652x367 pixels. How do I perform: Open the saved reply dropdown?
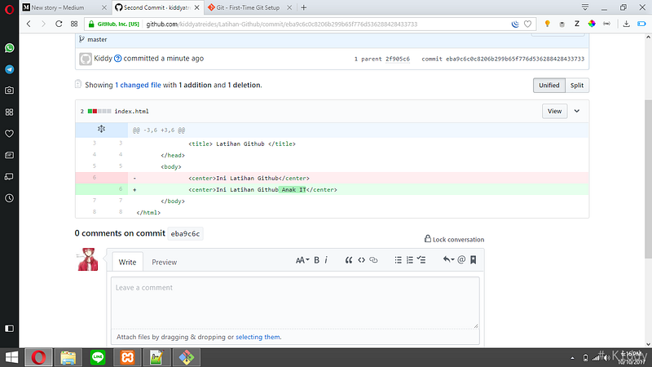coord(448,260)
